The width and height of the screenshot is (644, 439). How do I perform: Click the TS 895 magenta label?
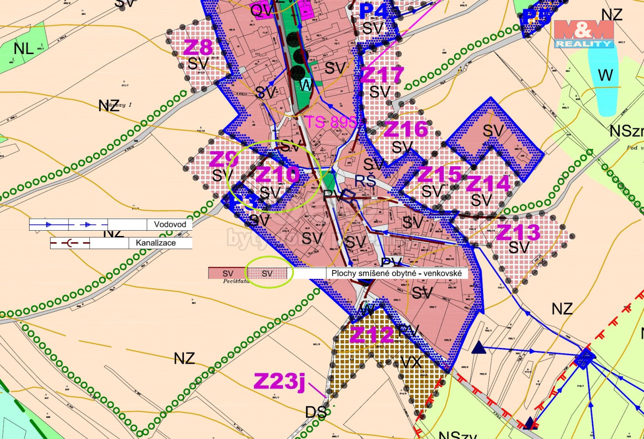[330, 122]
